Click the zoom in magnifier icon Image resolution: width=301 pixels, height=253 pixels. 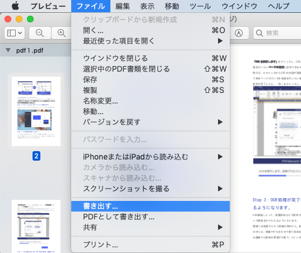coord(62,33)
